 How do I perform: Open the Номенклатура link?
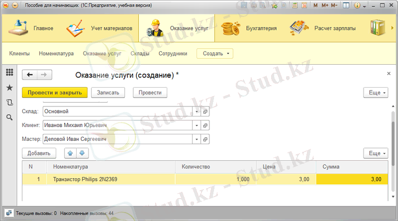(56, 54)
